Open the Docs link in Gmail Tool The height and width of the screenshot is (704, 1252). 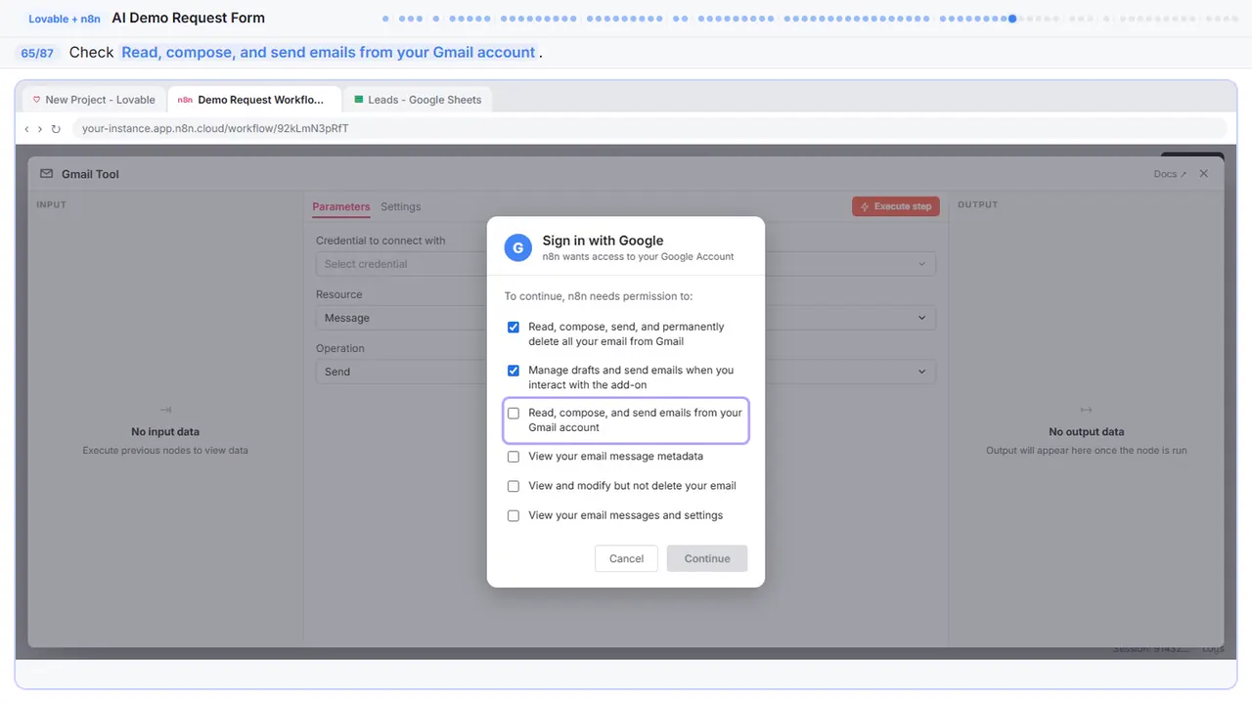tap(1170, 174)
